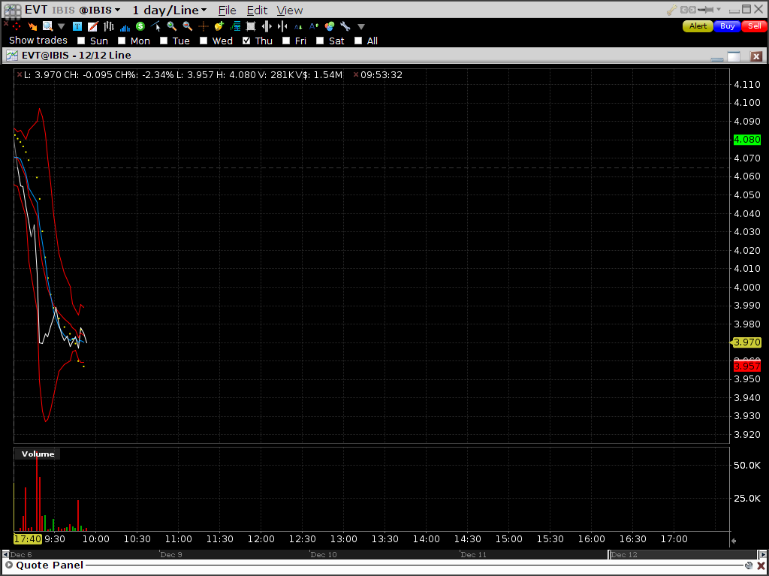This screenshot has width=769, height=576.
Task: Click the red crosshair target icon in the toolbar
Action: pos(17,26)
